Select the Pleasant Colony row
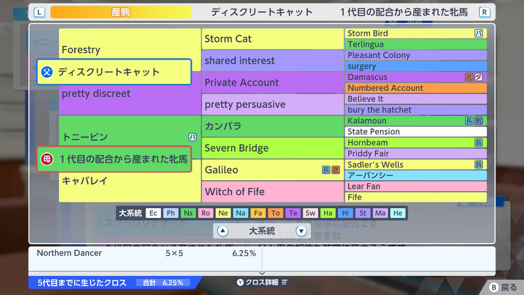The height and width of the screenshot is (295, 524). tap(416, 55)
